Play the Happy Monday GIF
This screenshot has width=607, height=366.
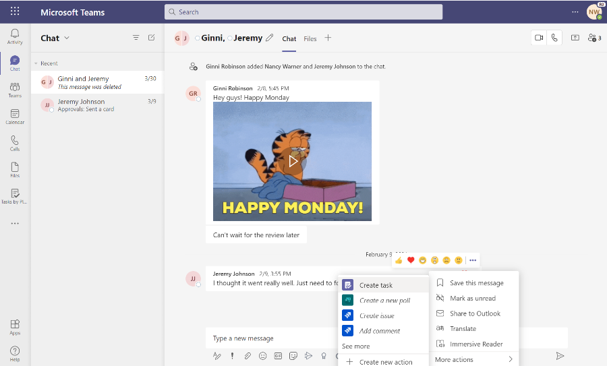pos(292,161)
